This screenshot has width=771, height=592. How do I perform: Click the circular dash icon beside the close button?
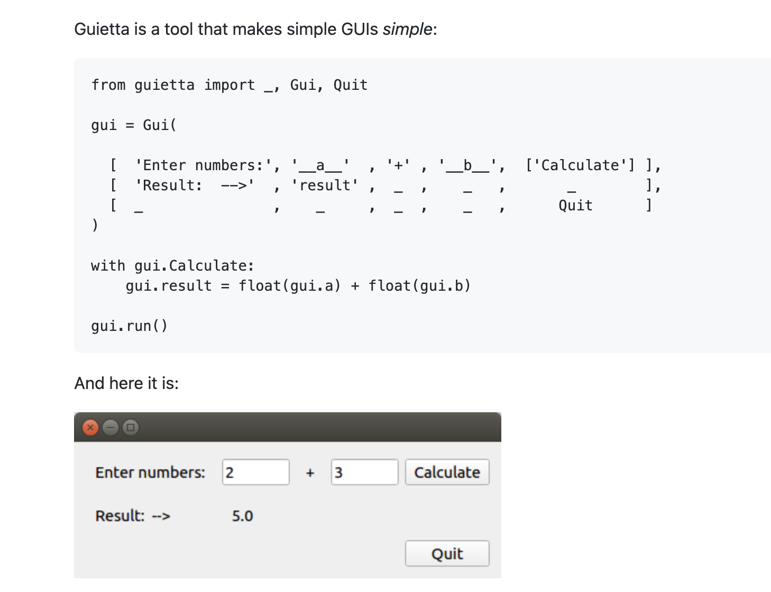tap(109, 428)
